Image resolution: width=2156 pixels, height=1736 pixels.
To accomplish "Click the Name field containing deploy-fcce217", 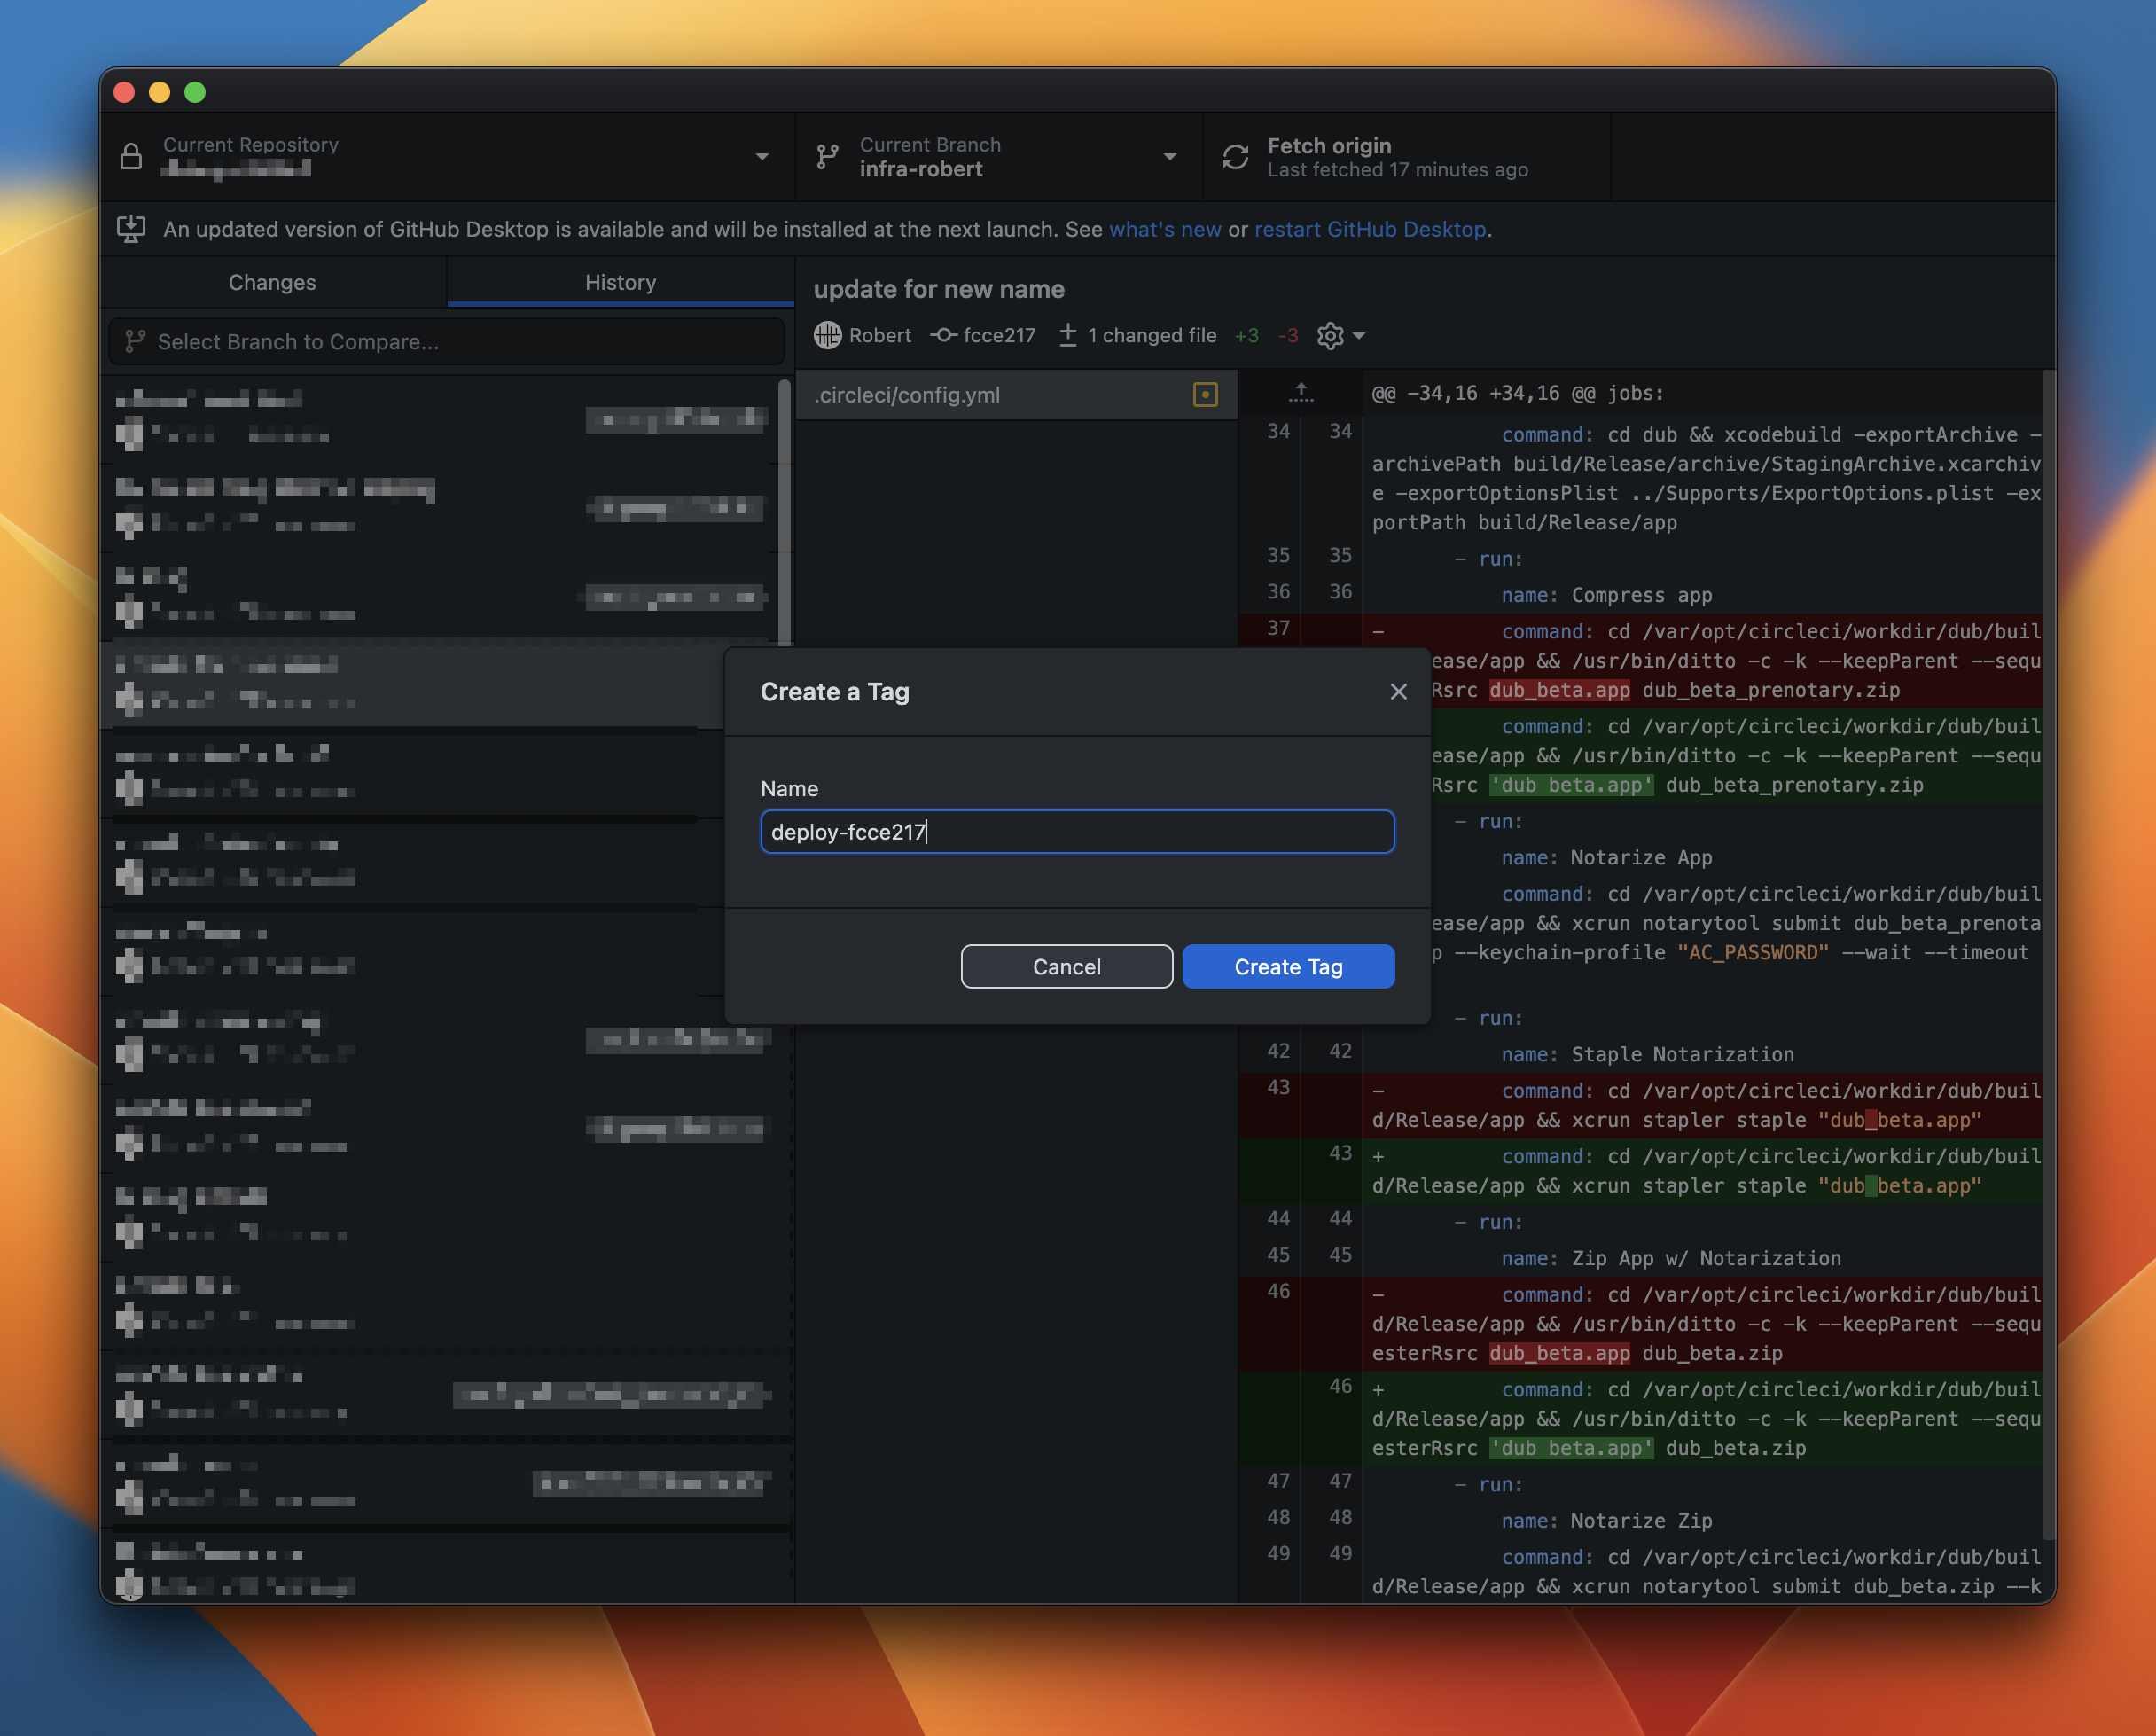I will pos(1077,831).
